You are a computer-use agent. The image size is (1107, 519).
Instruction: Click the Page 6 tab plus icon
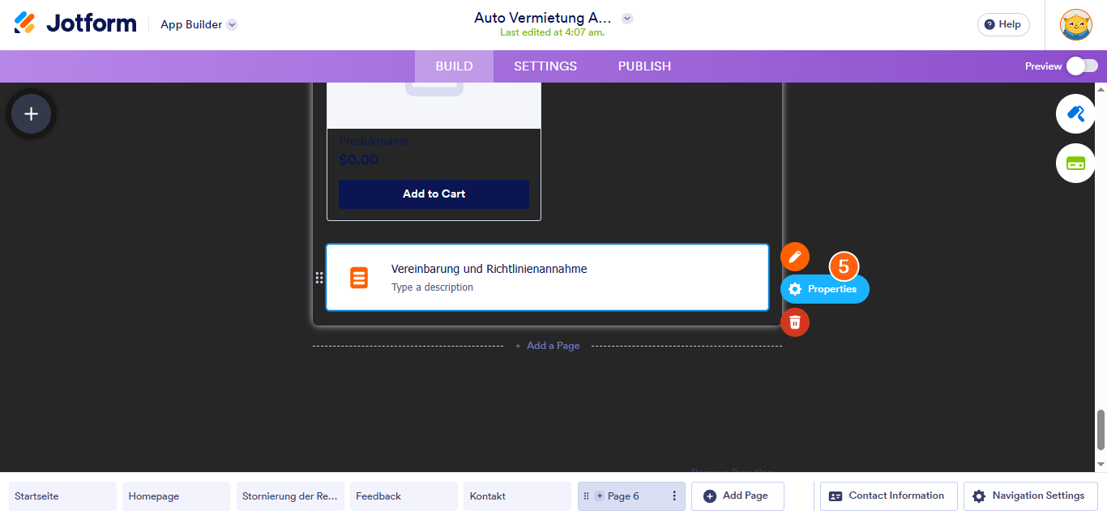[x=600, y=496]
